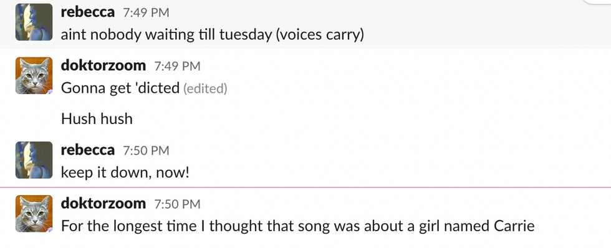Open doktorzoom's profile from the last message's username
Image resolution: width=611 pixels, height=248 pixels.
click(103, 203)
